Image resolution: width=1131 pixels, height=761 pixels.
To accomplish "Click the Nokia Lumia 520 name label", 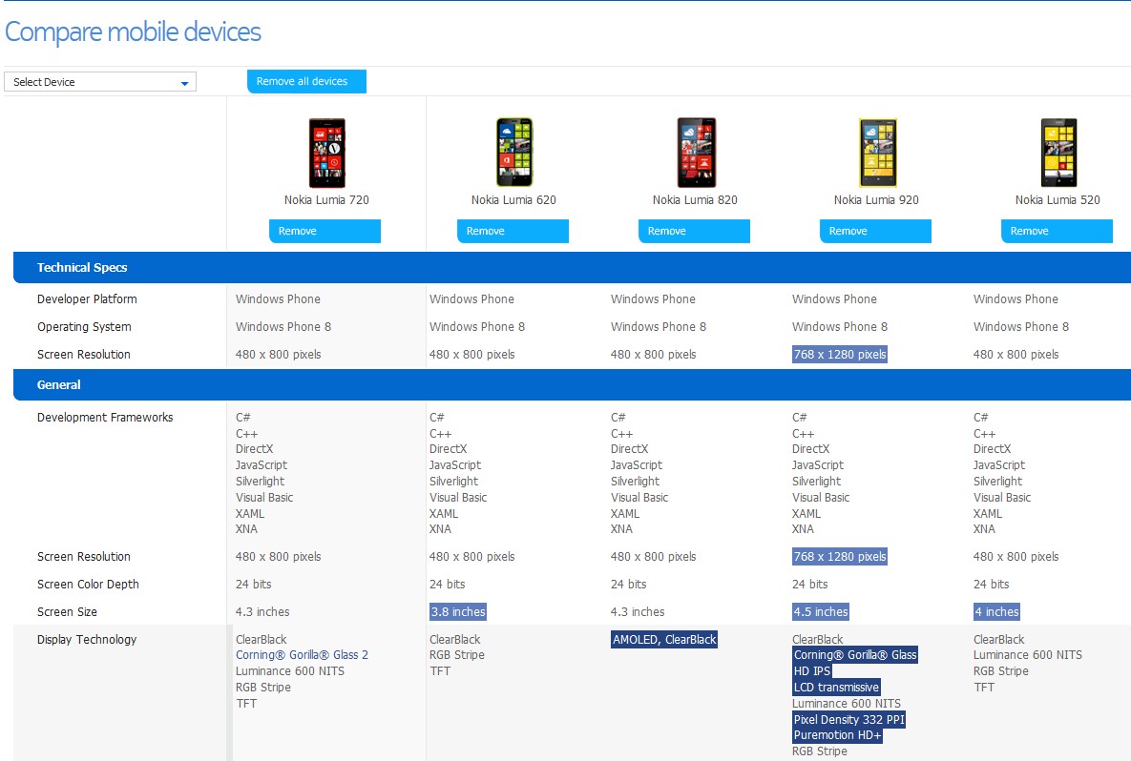I will pos(1058,200).
